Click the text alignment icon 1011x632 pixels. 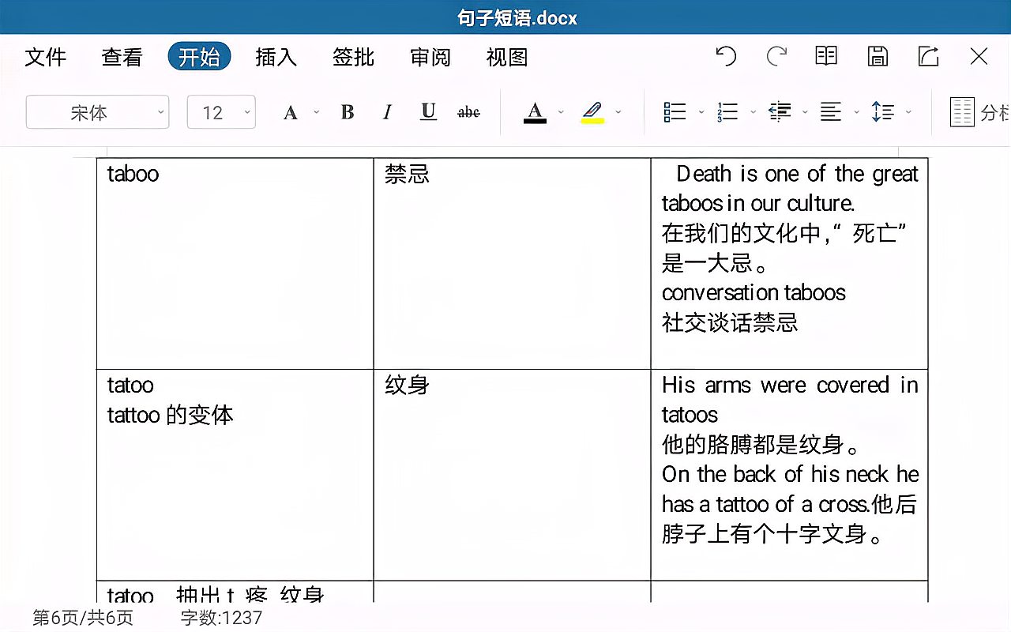tap(831, 112)
